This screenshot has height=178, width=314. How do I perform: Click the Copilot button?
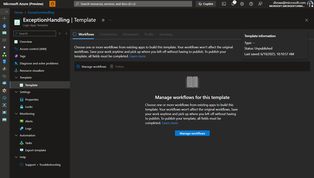(206, 4)
